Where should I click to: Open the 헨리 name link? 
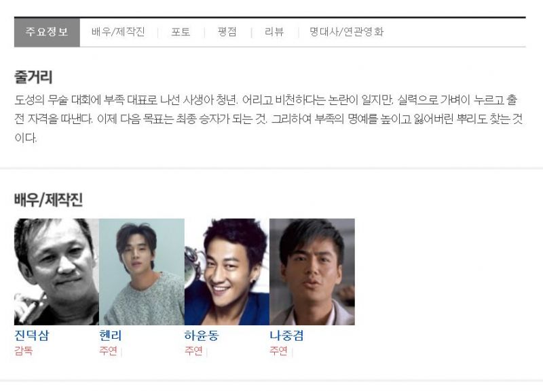(x=111, y=335)
